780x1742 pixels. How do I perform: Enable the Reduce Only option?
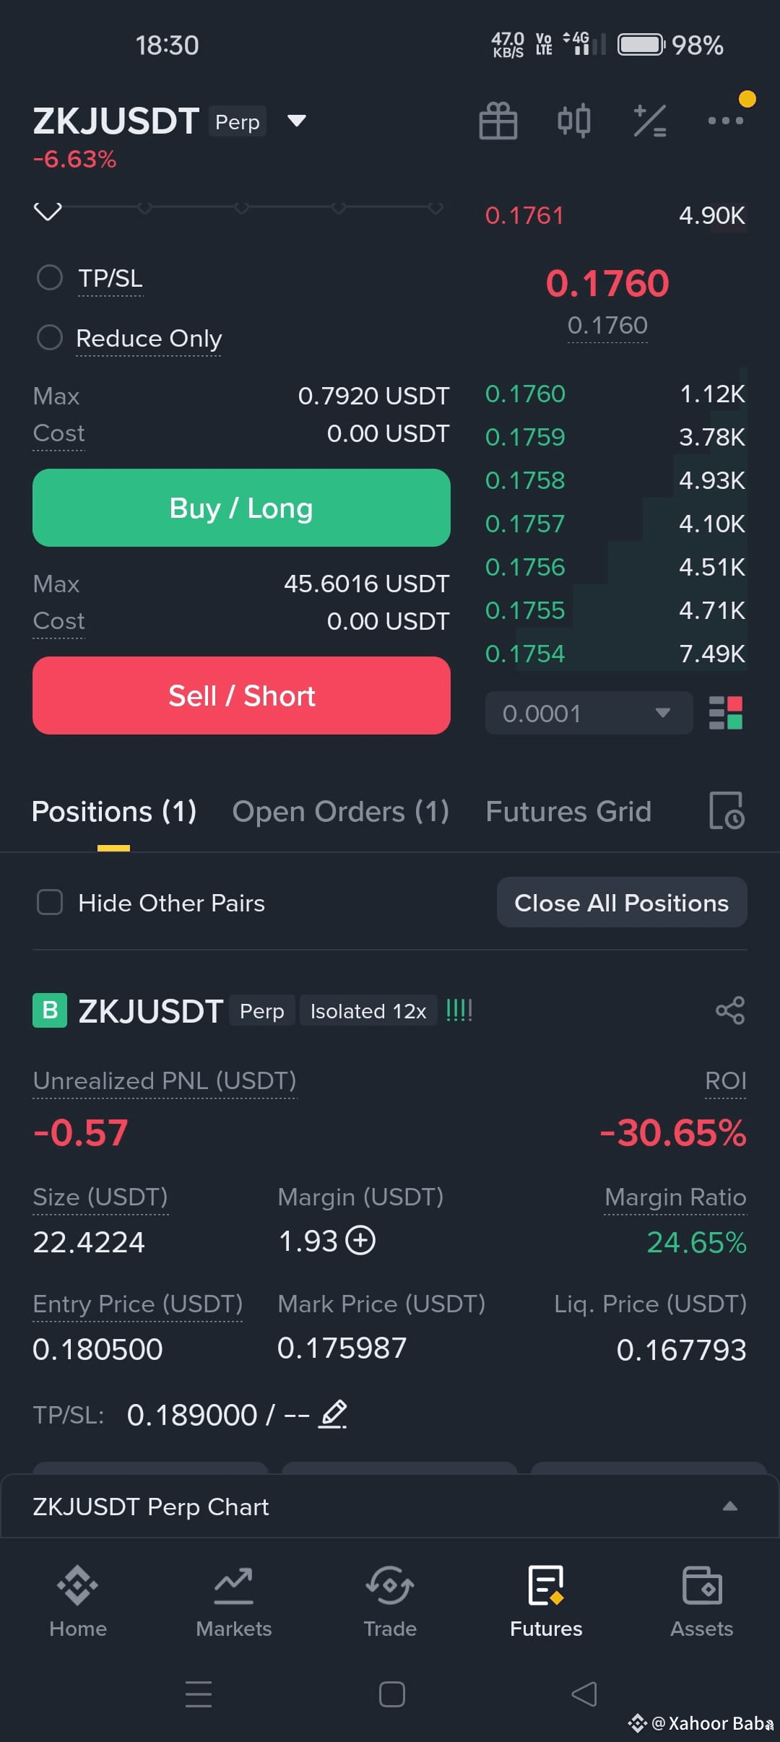click(50, 337)
